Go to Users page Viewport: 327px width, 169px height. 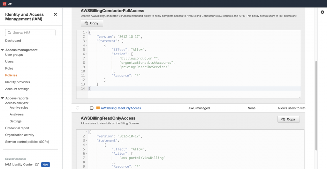[x=9, y=62]
